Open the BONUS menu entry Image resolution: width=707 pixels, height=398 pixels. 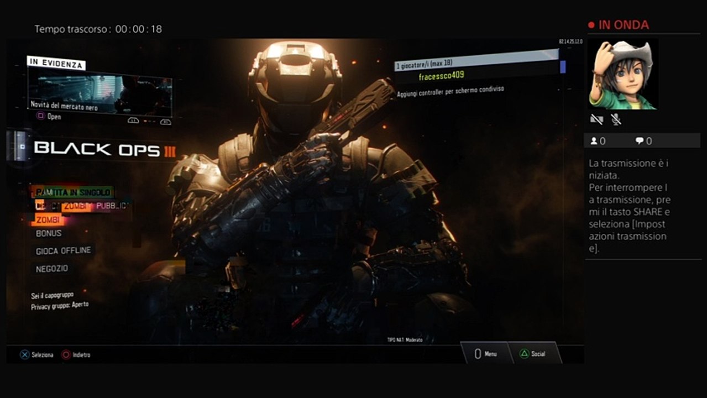pyautogui.click(x=49, y=233)
